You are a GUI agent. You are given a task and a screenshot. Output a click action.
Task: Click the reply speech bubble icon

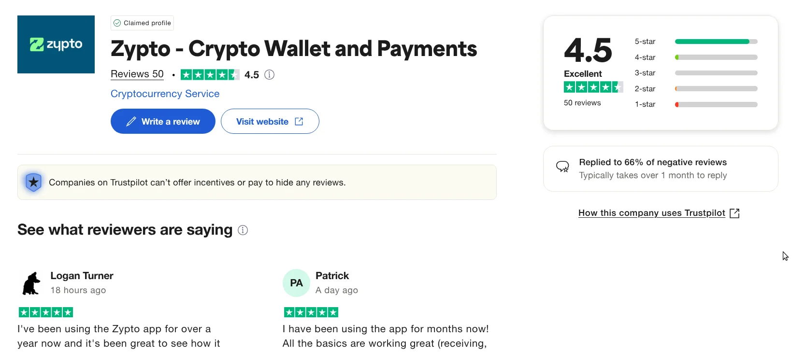[x=562, y=167]
